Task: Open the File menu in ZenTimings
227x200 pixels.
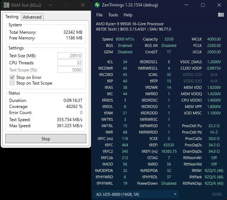Action: pyautogui.click(x=99, y=15)
